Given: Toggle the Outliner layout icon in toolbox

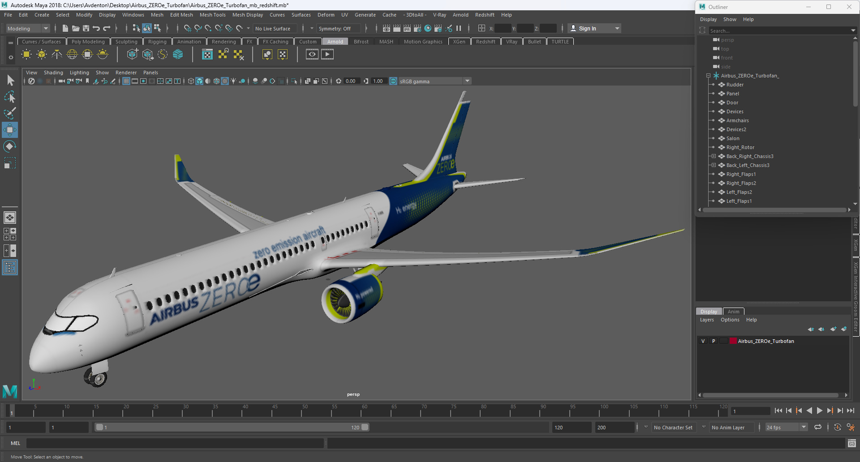Looking at the screenshot, I should [10, 268].
